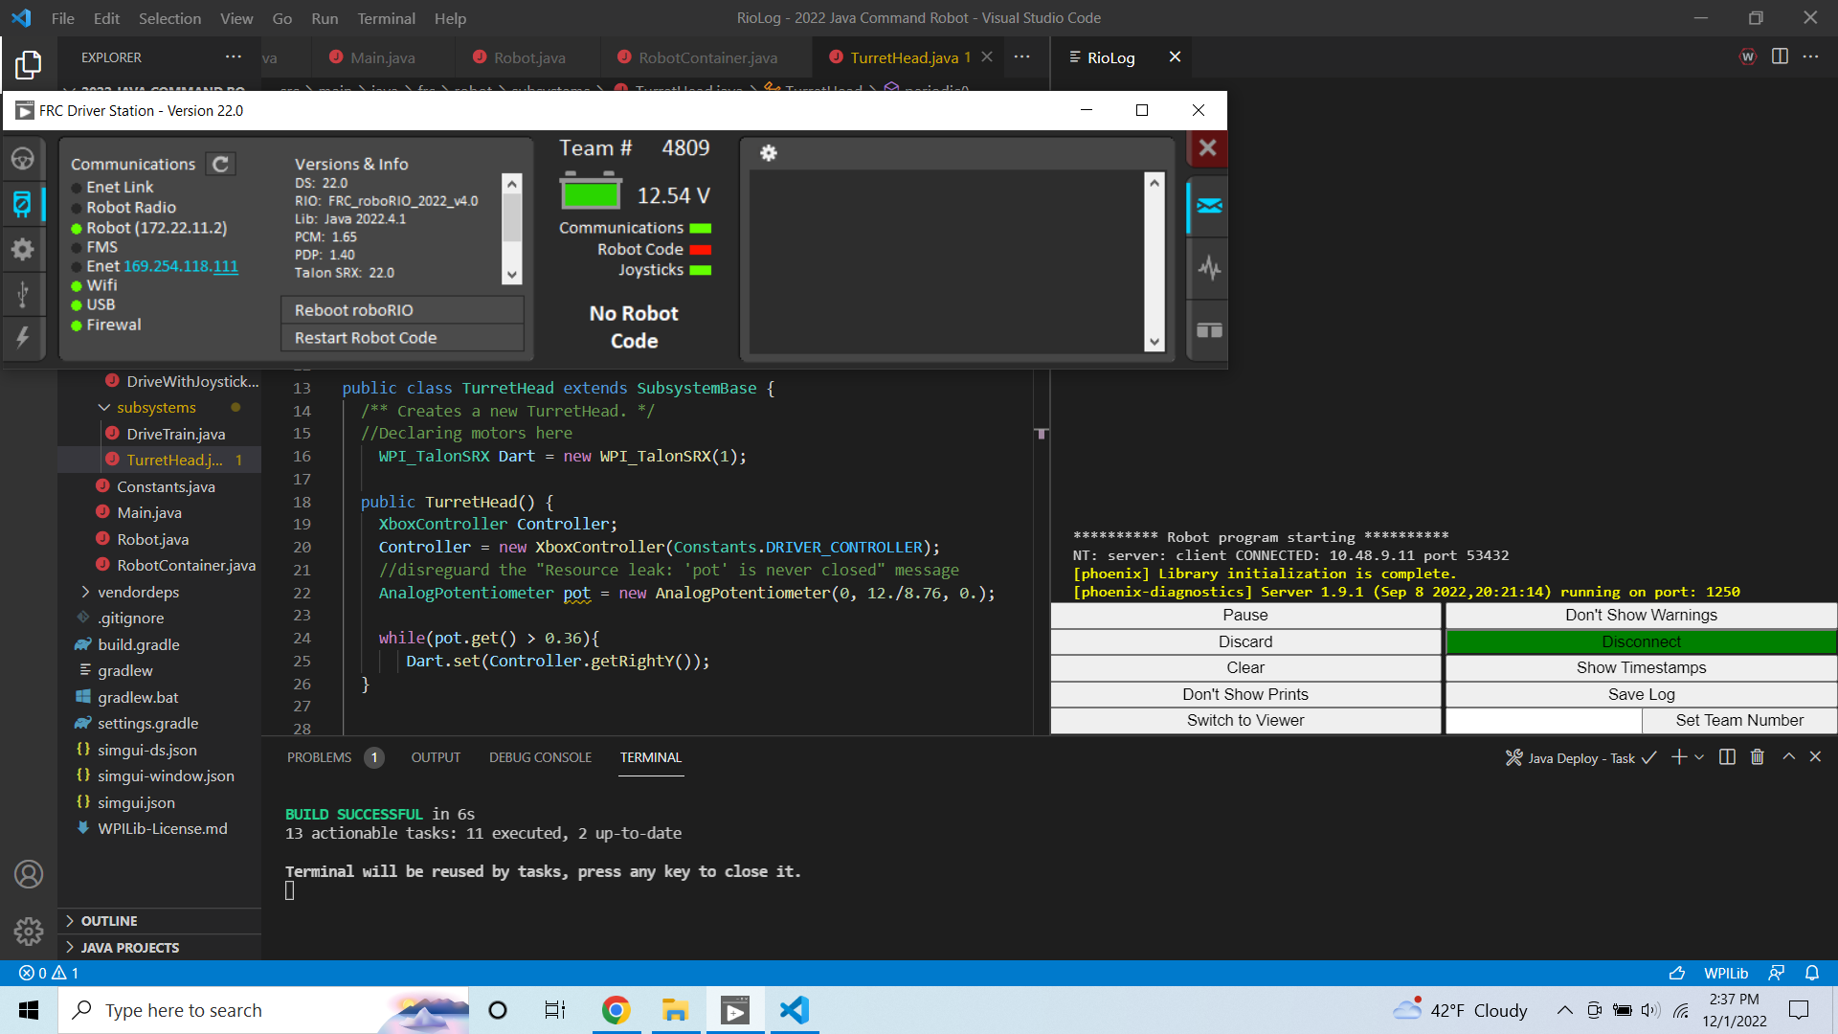Toggle Show Timestamps in RioLog
Viewport: 1838px width, 1034px height.
1641,667
